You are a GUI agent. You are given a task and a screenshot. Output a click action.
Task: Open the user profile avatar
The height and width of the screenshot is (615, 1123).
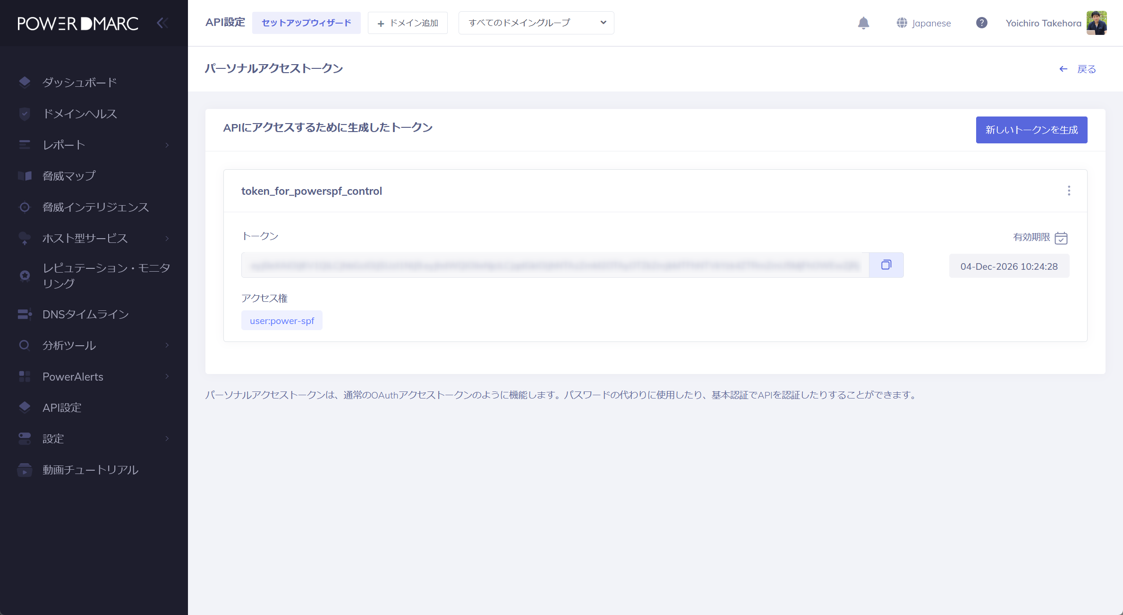[x=1096, y=23]
